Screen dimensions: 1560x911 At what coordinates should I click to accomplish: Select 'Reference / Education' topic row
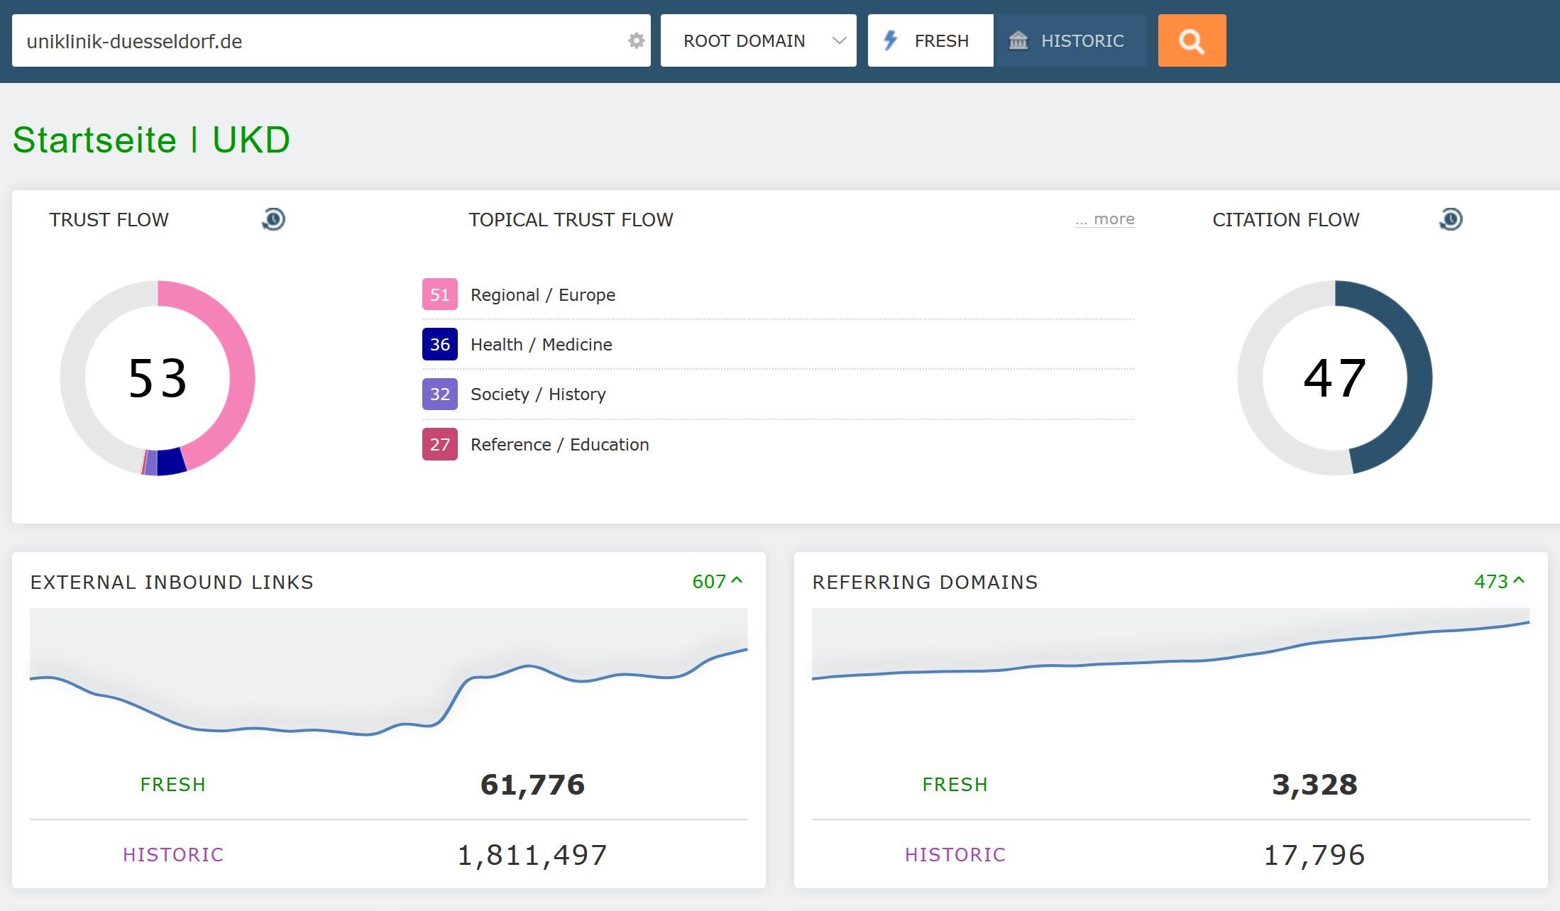(x=778, y=444)
